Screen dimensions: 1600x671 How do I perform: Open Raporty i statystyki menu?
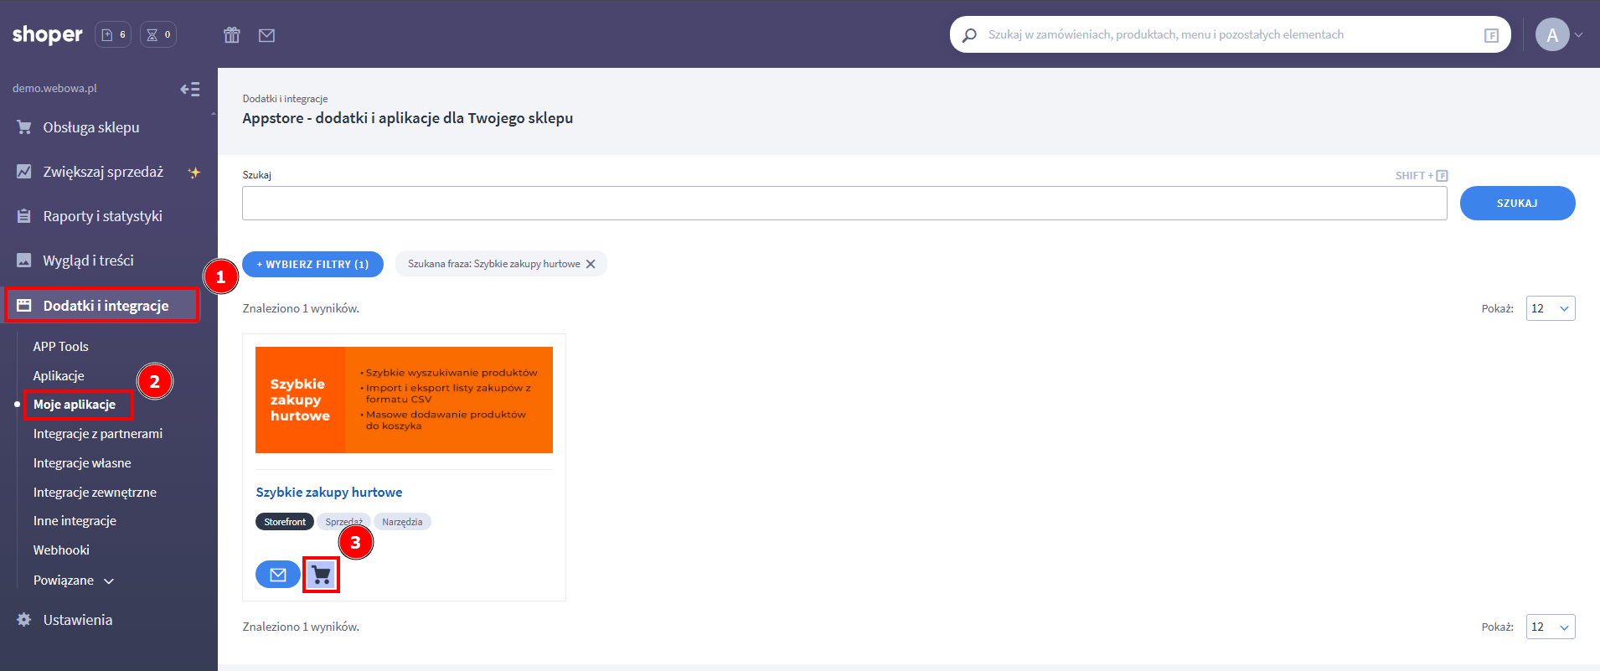(x=102, y=216)
